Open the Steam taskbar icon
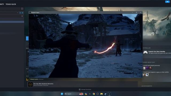 [105, 94]
